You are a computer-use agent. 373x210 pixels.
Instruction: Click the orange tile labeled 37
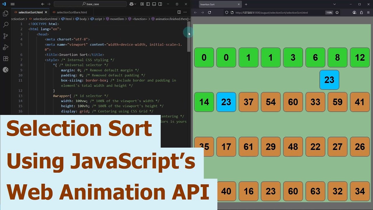point(249,102)
